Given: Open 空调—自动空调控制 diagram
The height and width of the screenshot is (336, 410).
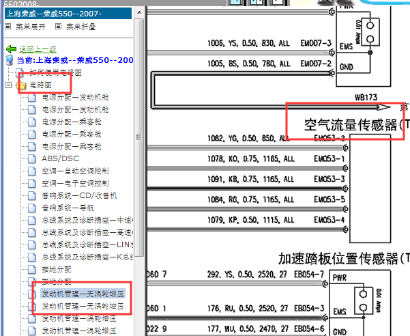Looking at the screenshot, I should tap(75, 171).
